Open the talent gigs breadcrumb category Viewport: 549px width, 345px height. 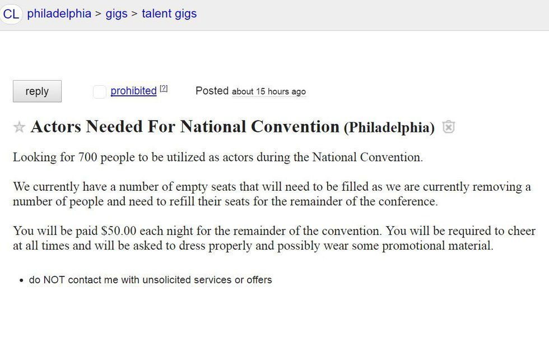169,13
